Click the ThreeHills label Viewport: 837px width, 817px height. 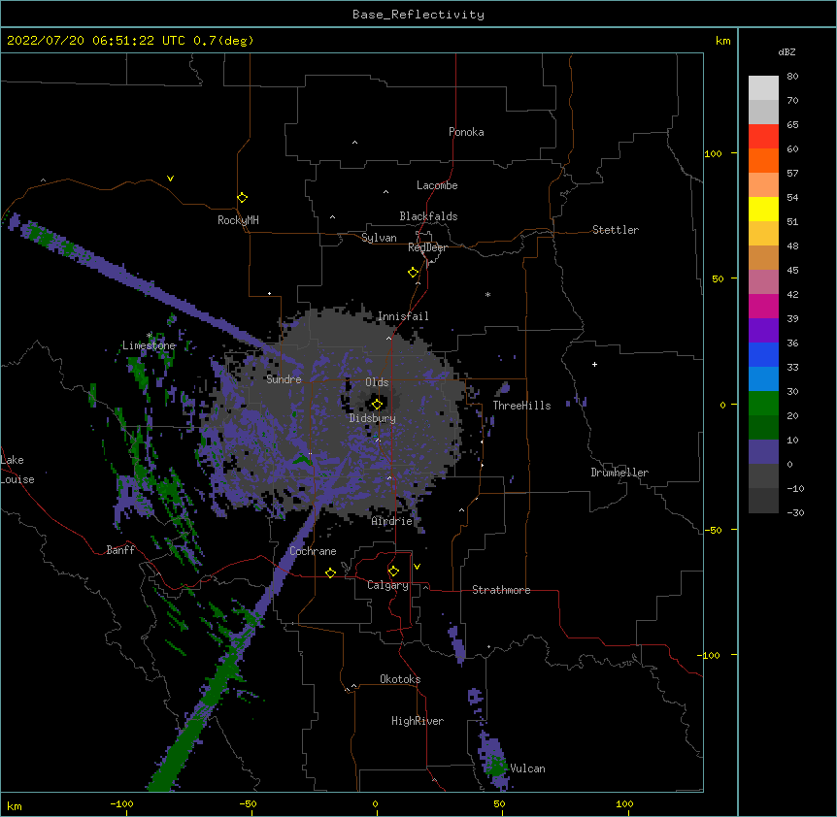coord(521,406)
